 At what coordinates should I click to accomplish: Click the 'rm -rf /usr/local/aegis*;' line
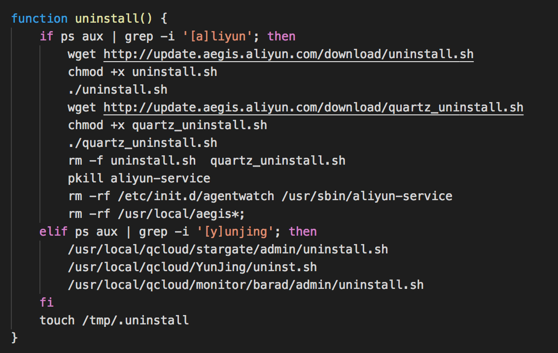156,214
